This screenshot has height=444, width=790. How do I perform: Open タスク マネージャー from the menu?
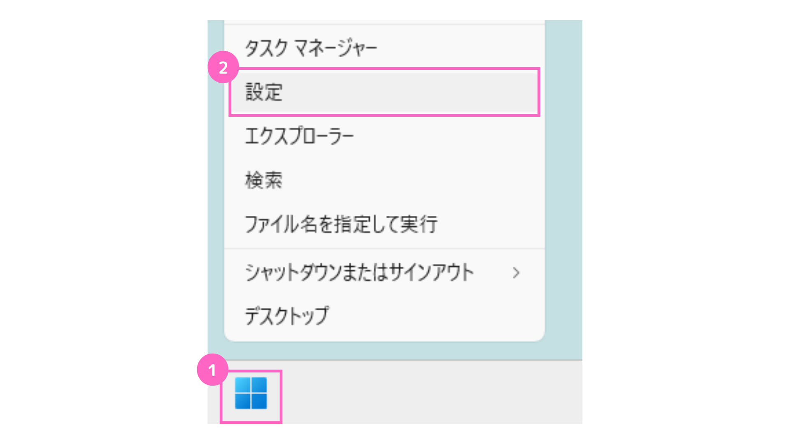pos(384,48)
